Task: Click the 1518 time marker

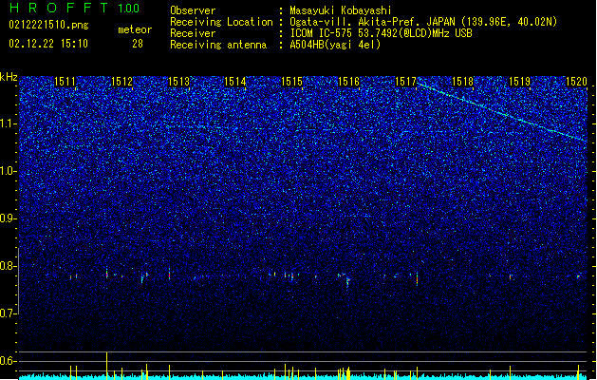Action: click(462, 82)
